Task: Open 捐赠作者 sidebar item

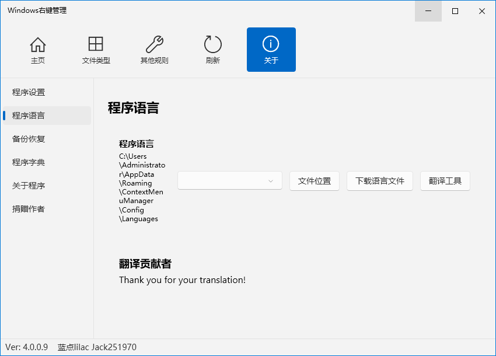Action: [x=47, y=209]
